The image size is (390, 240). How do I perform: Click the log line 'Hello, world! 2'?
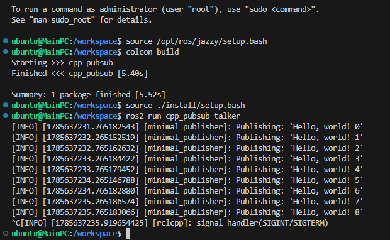click(x=187, y=148)
